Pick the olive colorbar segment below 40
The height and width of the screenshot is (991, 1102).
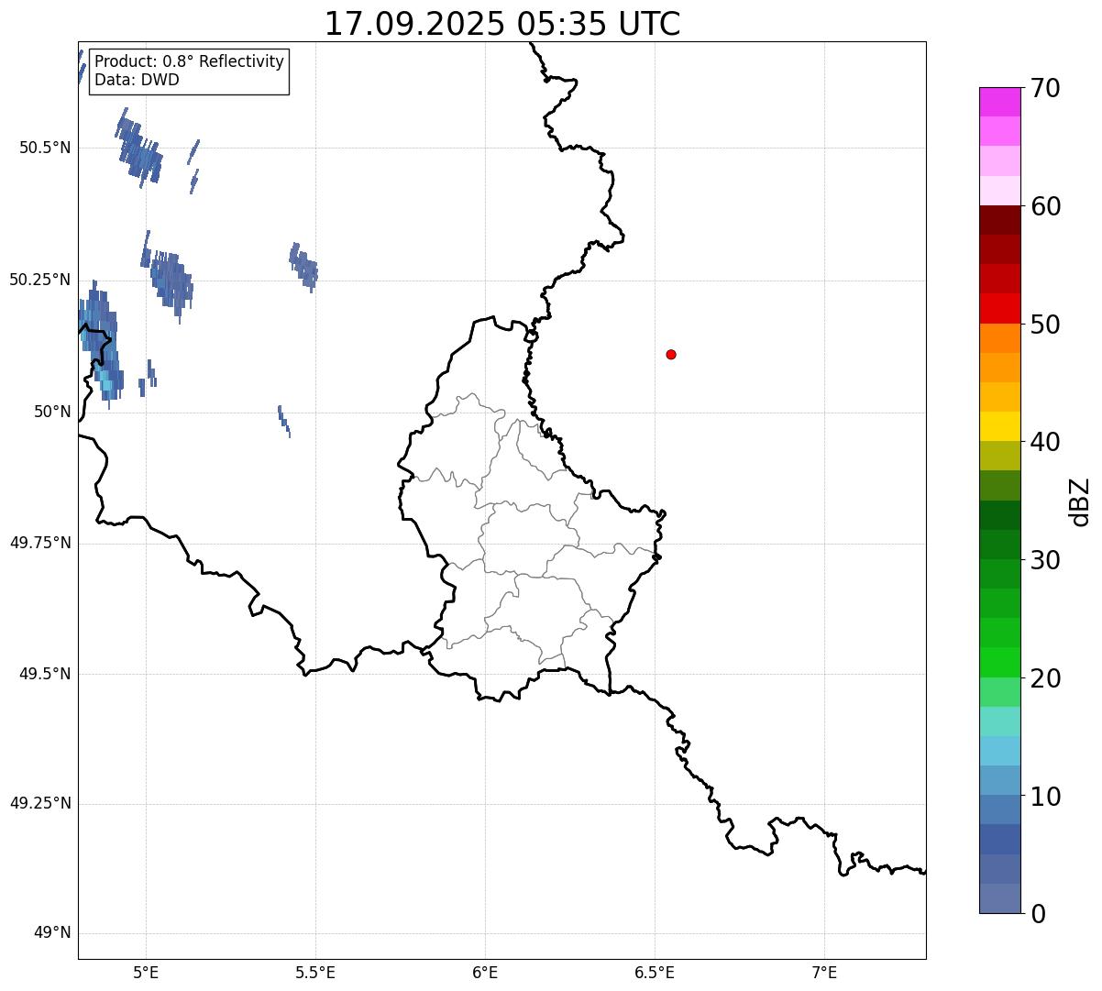tap(999, 456)
